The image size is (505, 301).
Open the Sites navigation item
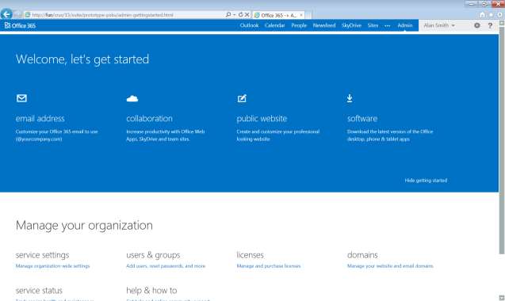[373, 25]
